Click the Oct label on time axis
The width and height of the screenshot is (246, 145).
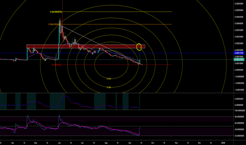(x=153, y=143)
